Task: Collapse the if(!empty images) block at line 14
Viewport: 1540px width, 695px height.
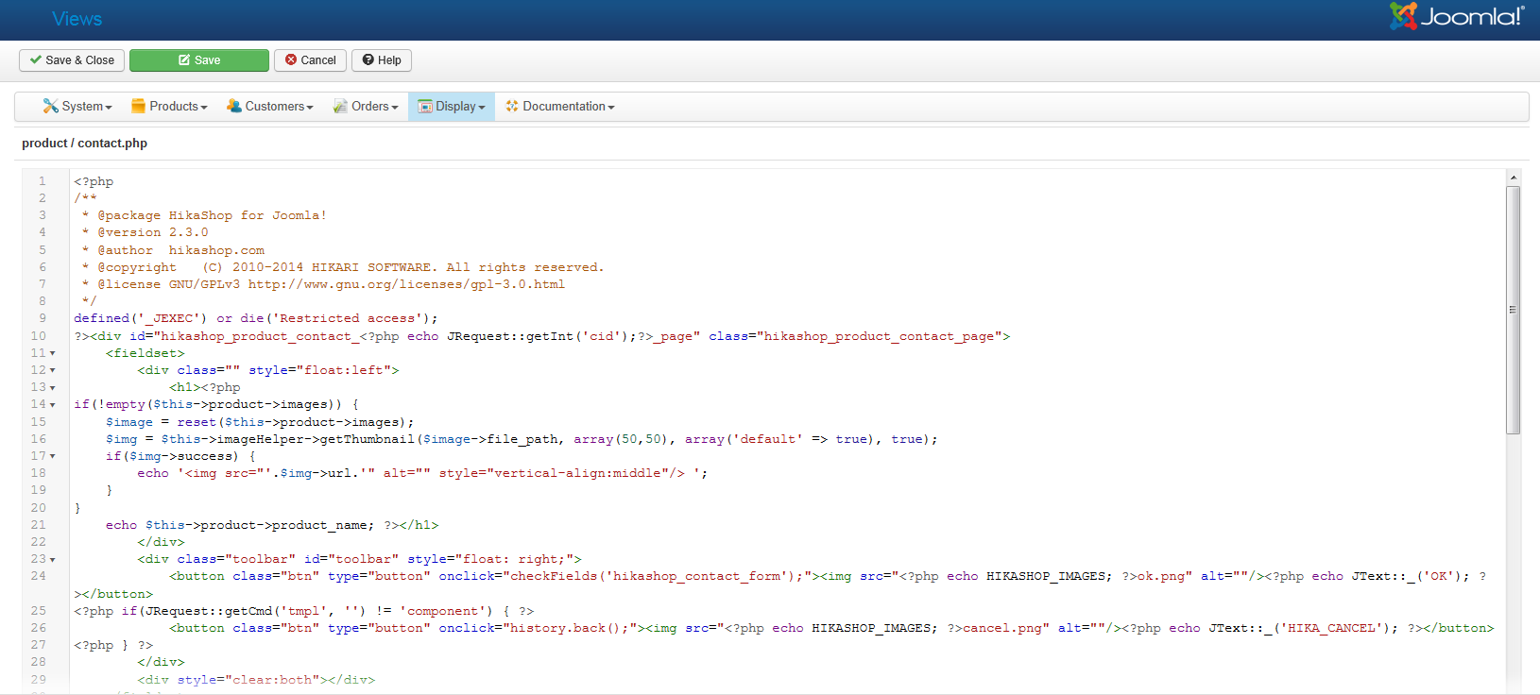Action: [x=52, y=405]
